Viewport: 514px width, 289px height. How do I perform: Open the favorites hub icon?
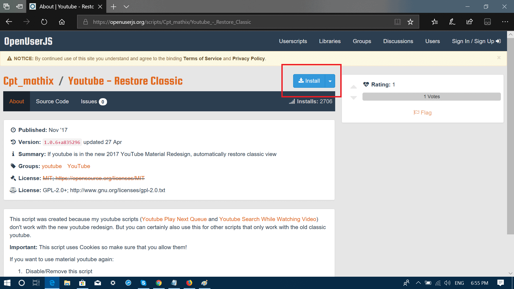tap(434, 22)
